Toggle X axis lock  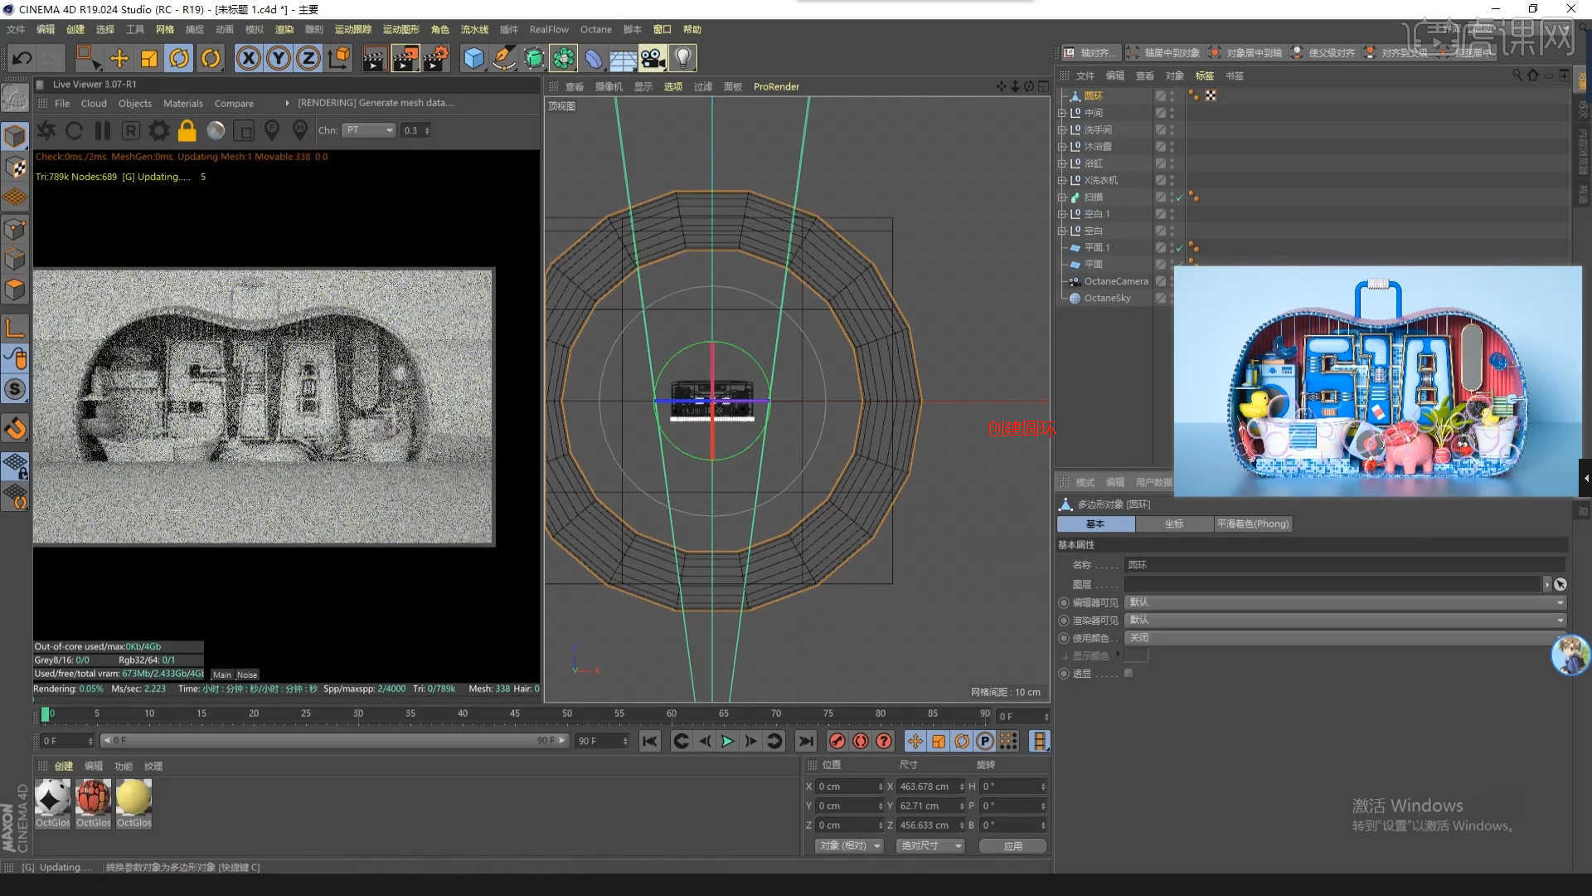click(248, 58)
